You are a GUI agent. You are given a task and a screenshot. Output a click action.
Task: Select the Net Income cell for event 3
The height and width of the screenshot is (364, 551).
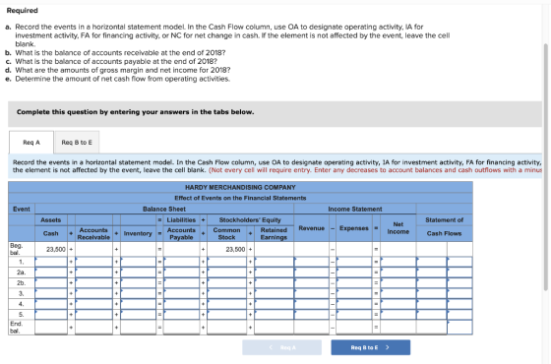(x=398, y=293)
